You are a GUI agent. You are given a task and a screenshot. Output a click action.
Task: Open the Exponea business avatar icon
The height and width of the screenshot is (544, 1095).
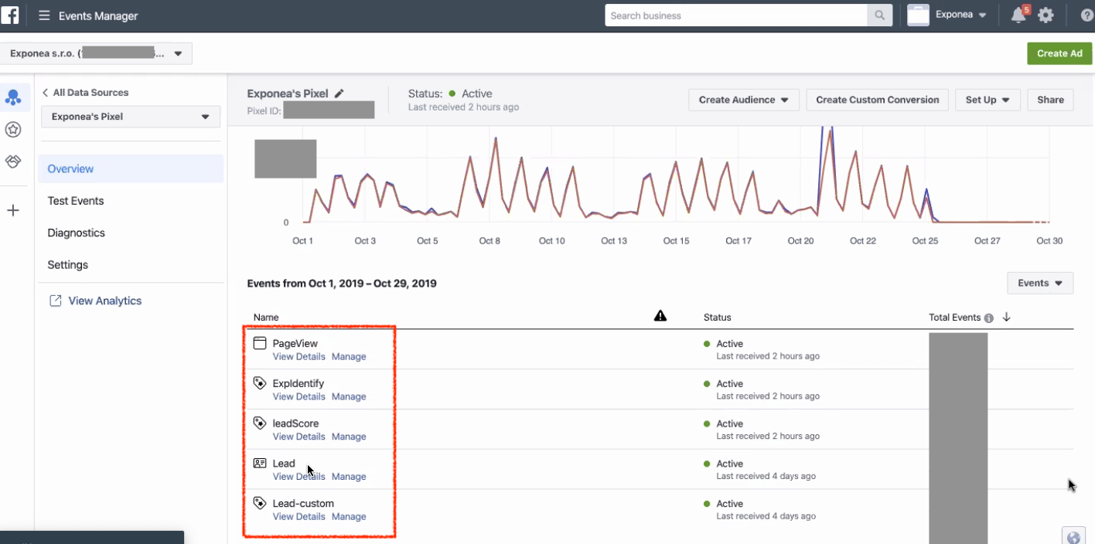click(x=918, y=15)
